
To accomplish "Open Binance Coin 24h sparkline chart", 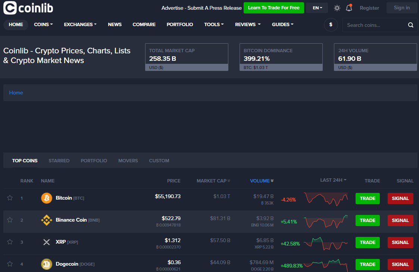I will 326,221.
